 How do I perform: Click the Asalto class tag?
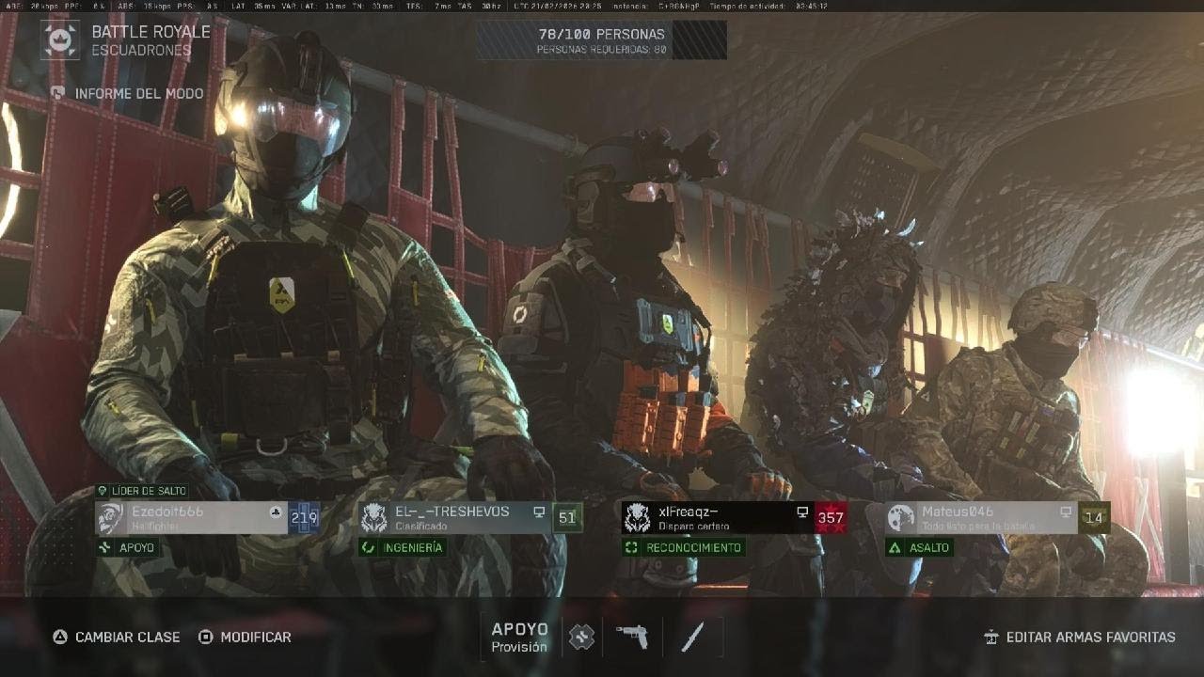coord(919,547)
